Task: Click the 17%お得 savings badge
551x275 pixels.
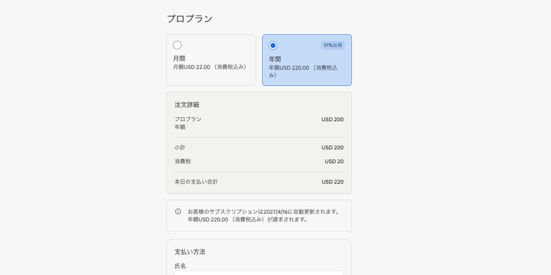Action: pyautogui.click(x=333, y=46)
